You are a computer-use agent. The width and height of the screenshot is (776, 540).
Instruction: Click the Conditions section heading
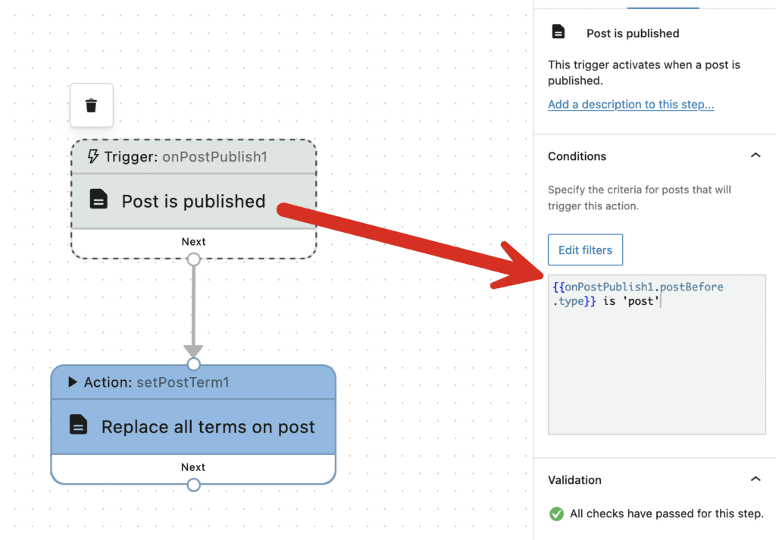click(x=577, y=156)
